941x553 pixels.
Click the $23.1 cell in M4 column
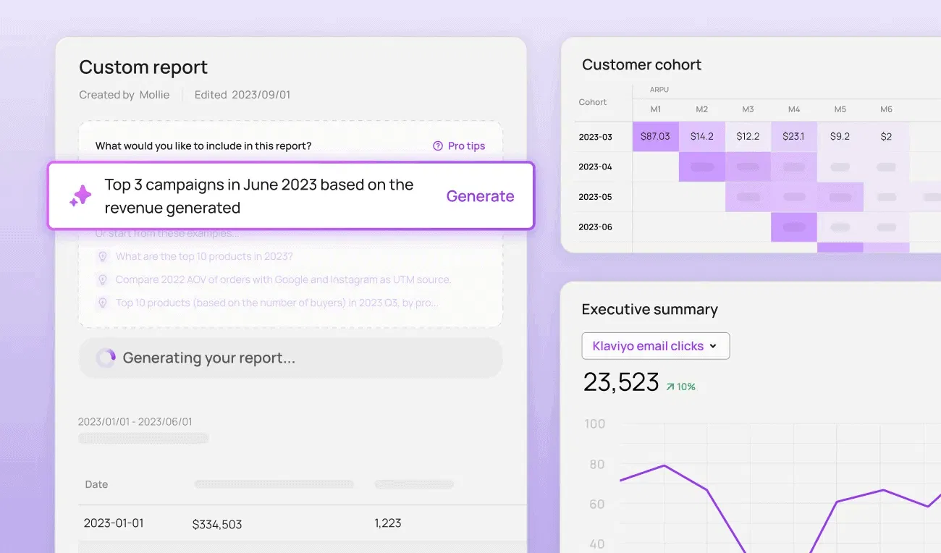coord(794,136)
